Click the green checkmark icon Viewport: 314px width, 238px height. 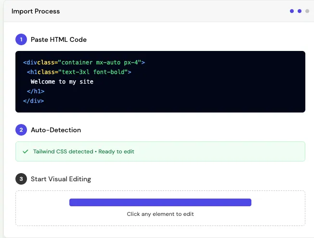26,151
